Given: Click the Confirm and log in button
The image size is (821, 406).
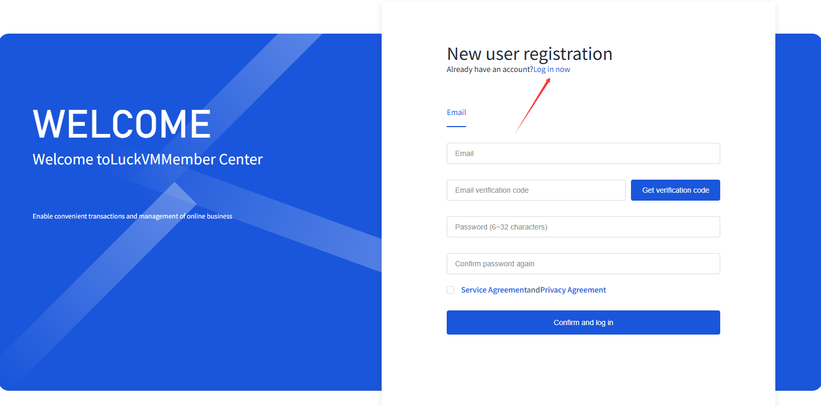Looking at the screenshot, I should click(583, 322).
